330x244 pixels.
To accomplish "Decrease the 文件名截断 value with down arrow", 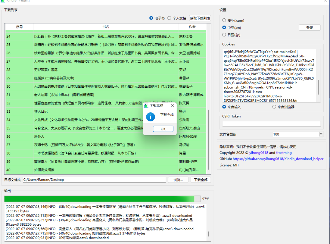I will coord(321,136).
